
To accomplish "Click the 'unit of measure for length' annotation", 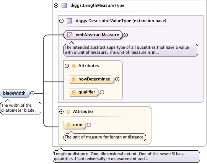I will pyautogui.click(x=105, y=137).
